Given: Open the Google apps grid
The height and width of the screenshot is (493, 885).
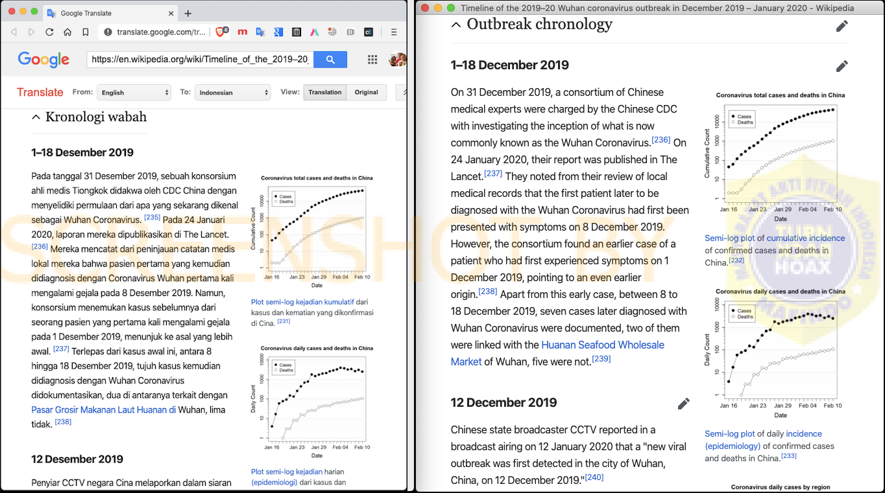Looking at the screenshot, I should (x=372, y=60).
